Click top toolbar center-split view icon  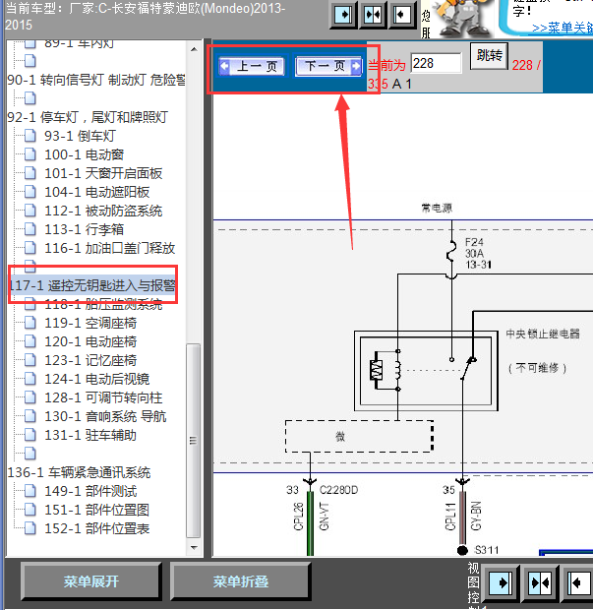[373, 15]
